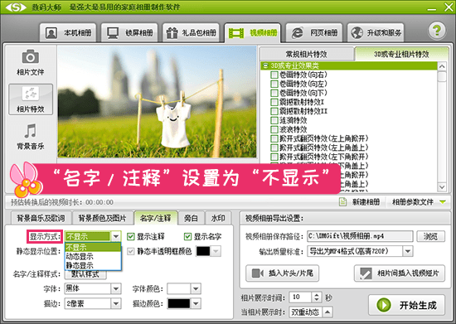Click the 新建相册 document icon
The image size is (456, 324).
coord(343,202)
